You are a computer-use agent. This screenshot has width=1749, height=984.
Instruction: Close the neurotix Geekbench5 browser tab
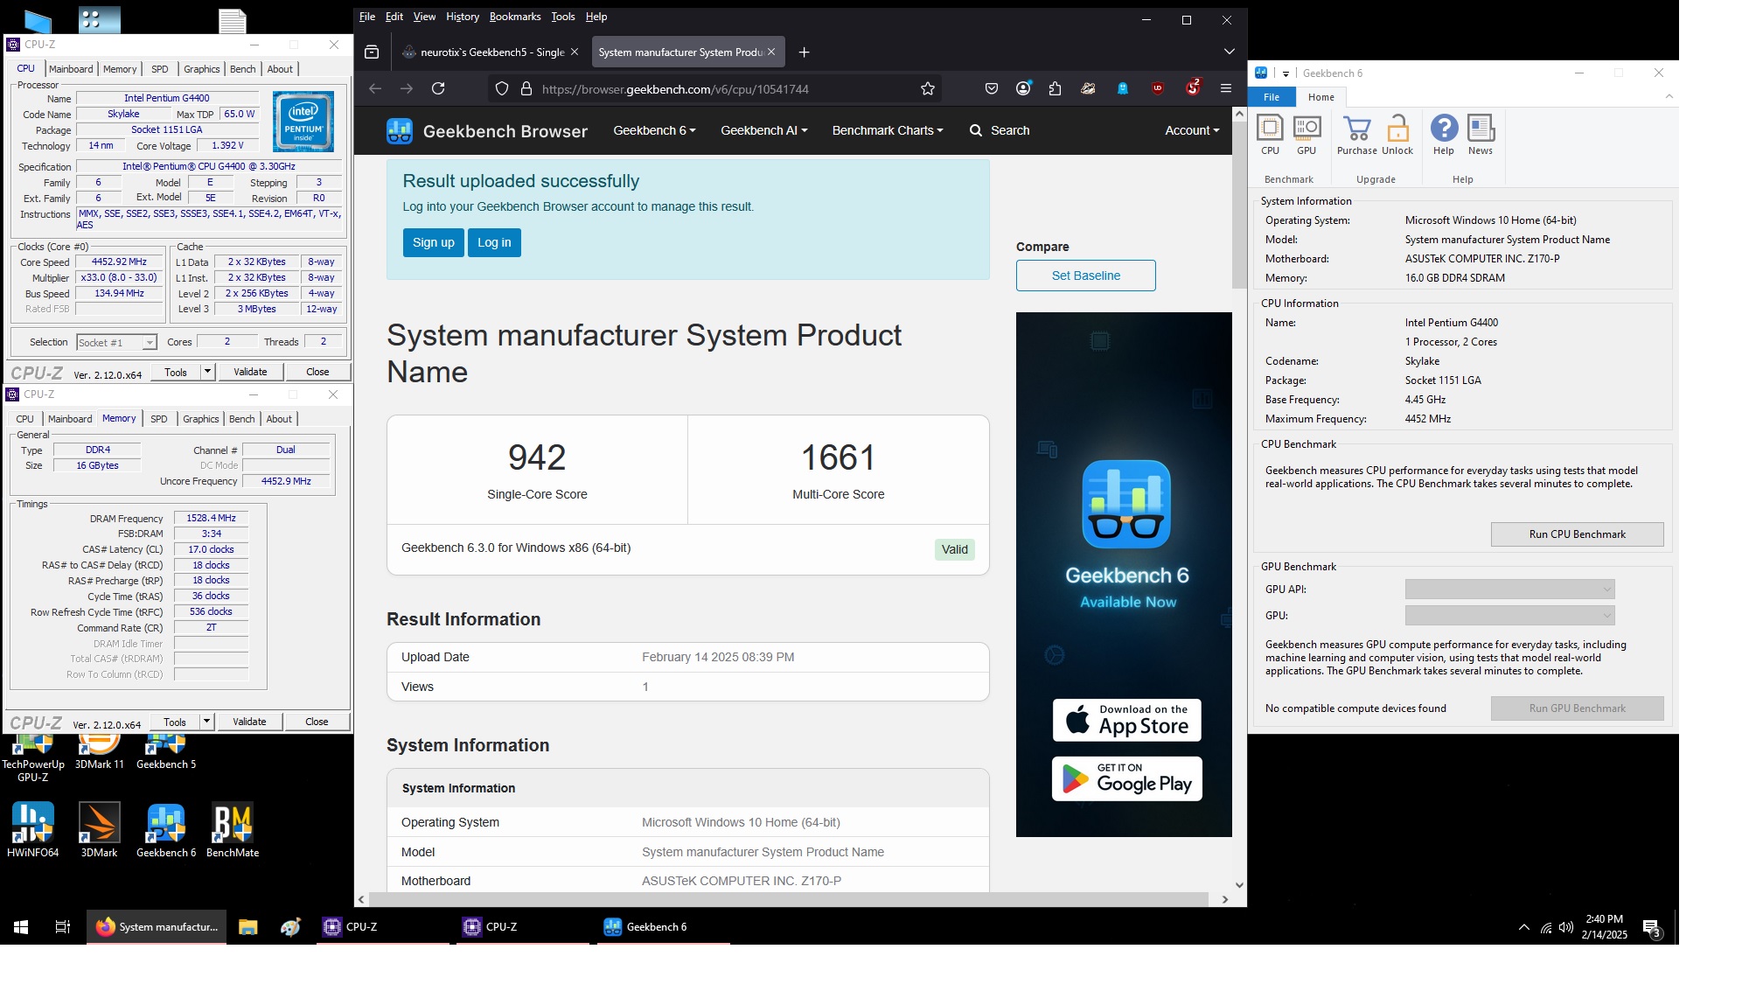click(575, 52)
